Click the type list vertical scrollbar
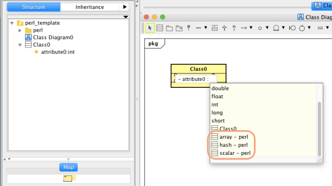Image resolution: width=332 pixels, height=186 pixels. (x=319, y=129)
